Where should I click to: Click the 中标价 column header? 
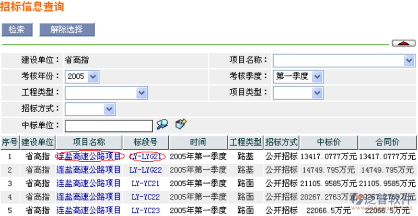329,142
